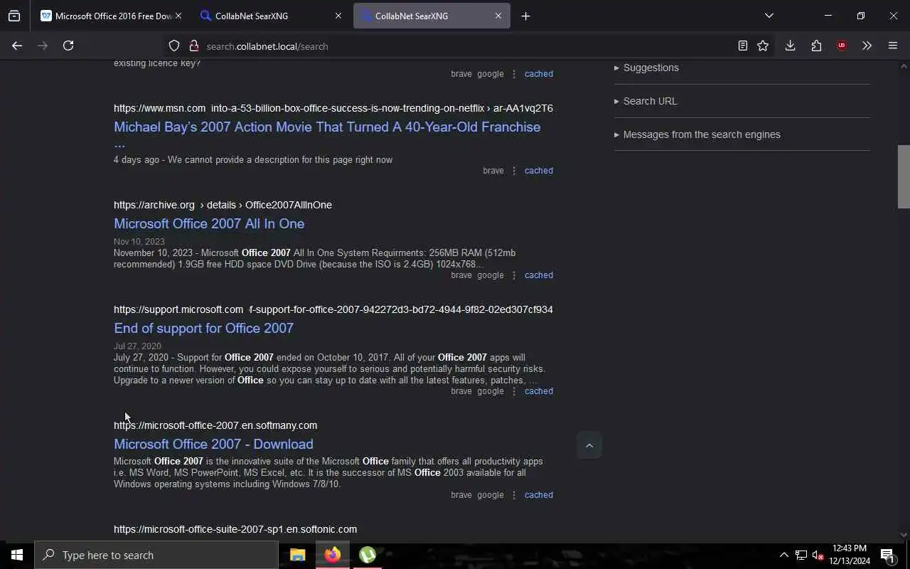Toggle reader view icon
This screenshot has height=569, width=910.
point(742,46)
